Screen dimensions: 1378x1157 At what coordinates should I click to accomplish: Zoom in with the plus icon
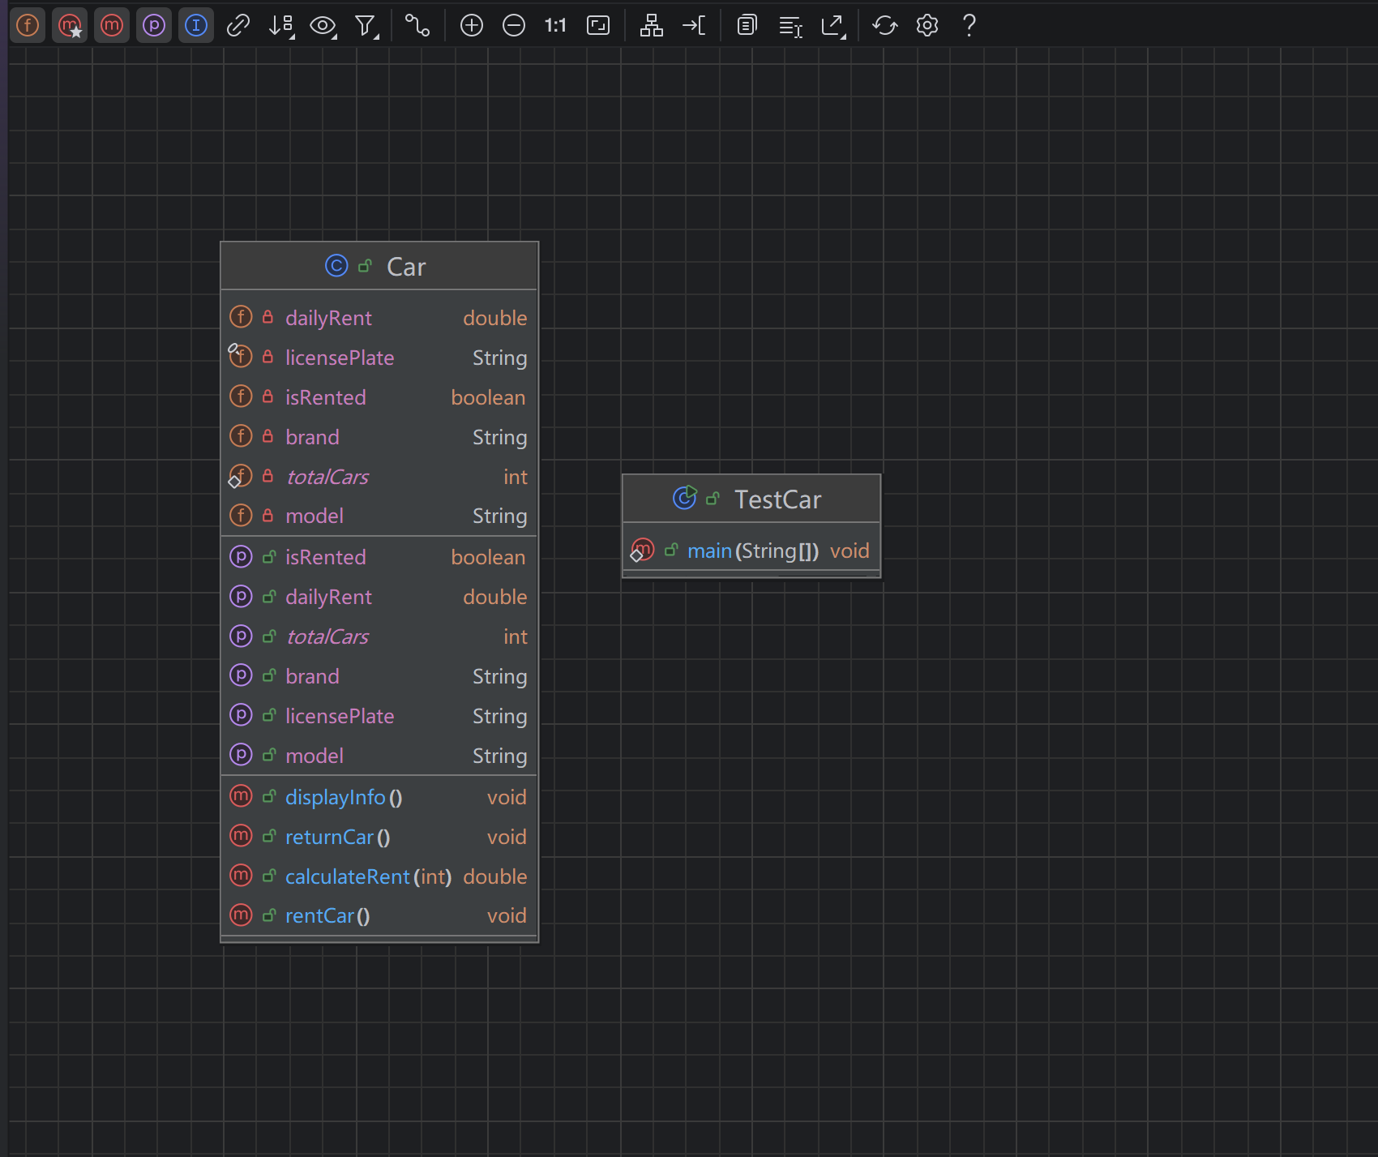click(472, 26)
